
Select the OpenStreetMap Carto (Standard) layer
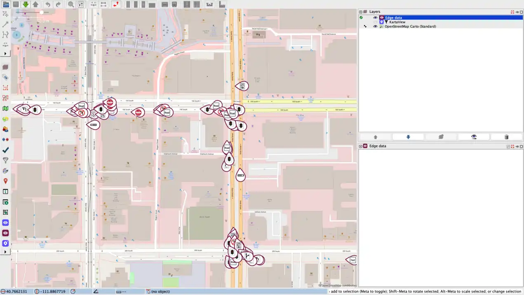pos(410,26)
